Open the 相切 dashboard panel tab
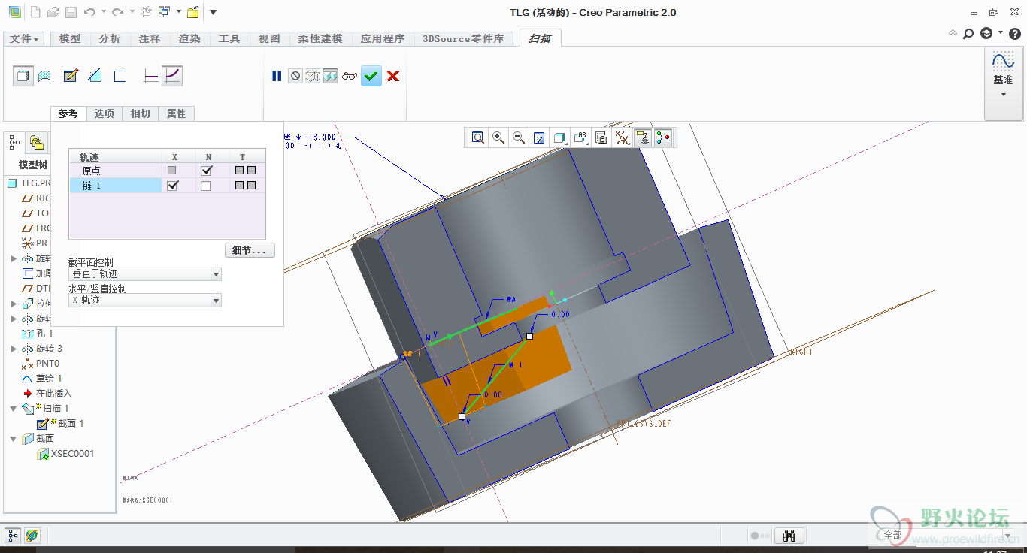 tap(140, 113)
